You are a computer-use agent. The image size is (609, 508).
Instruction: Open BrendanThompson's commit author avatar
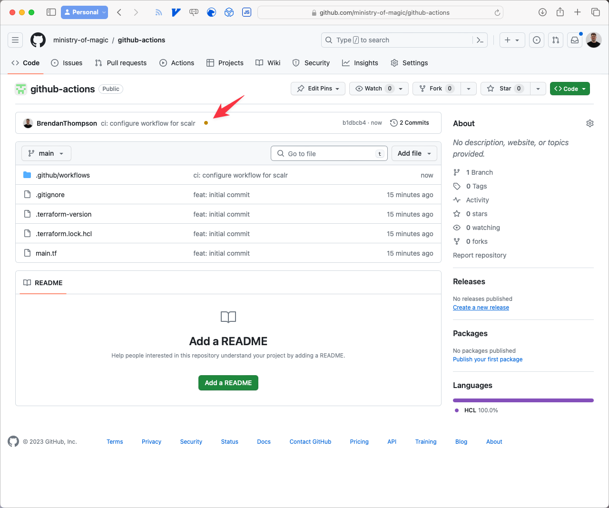click(x=28, y=123)
